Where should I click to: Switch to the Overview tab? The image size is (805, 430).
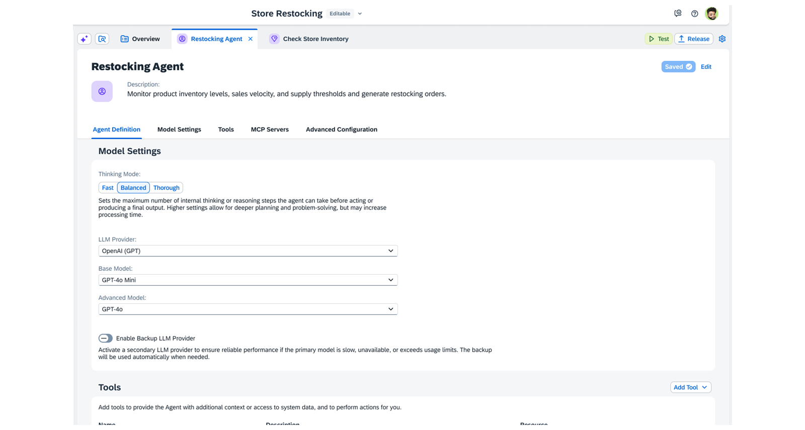pos(140,39)
